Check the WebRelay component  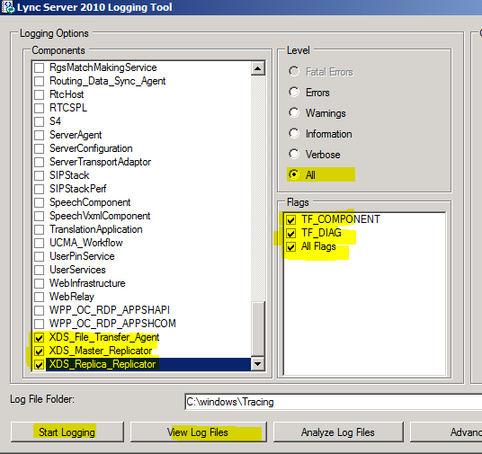click(39, 297)
